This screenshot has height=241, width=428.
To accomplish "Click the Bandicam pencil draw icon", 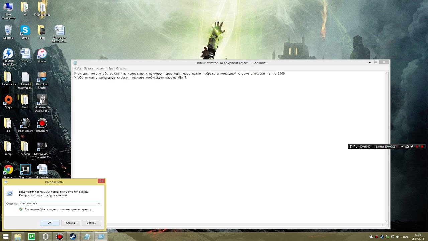I will [x=412, y=147].
